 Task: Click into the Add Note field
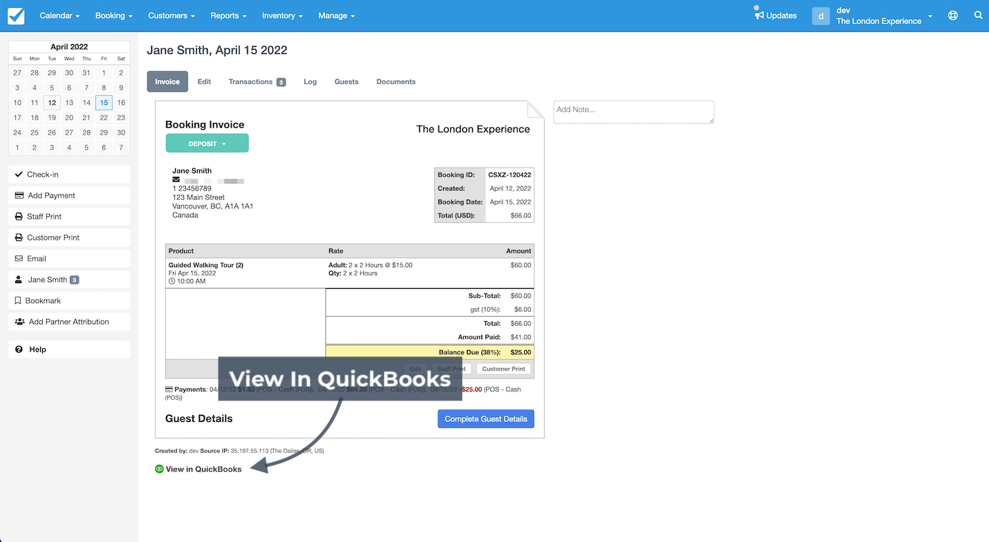click(x=634, y=112)
